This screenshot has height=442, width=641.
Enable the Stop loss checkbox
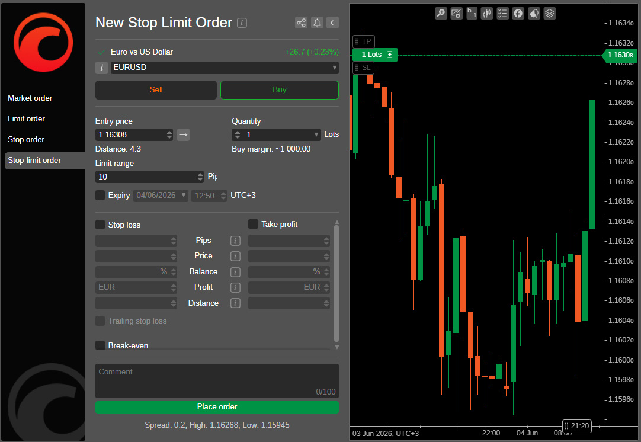pyautogui.click(x=100, y=225)
